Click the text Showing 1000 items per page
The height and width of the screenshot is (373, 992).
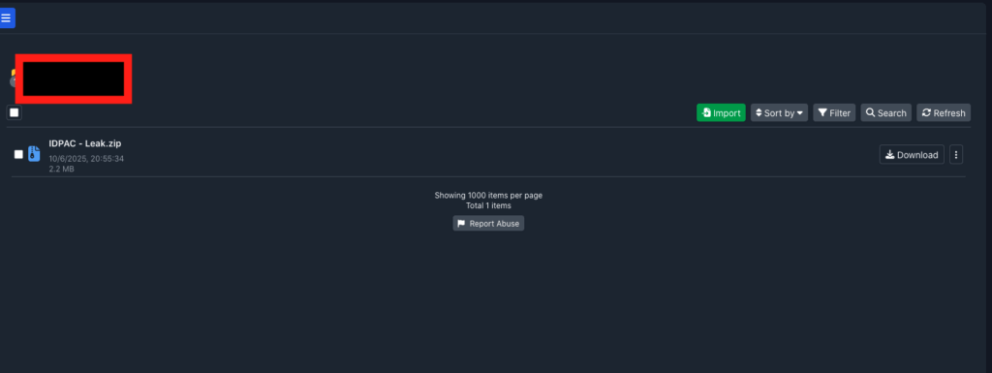pos(488,196)
